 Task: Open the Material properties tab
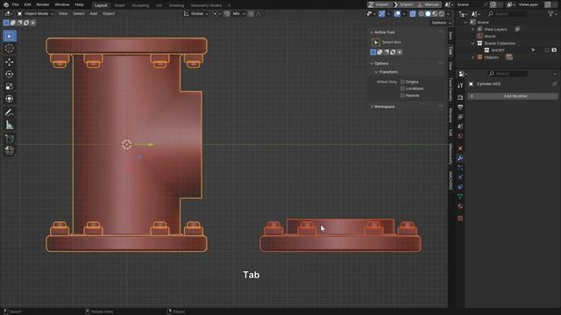460,206
